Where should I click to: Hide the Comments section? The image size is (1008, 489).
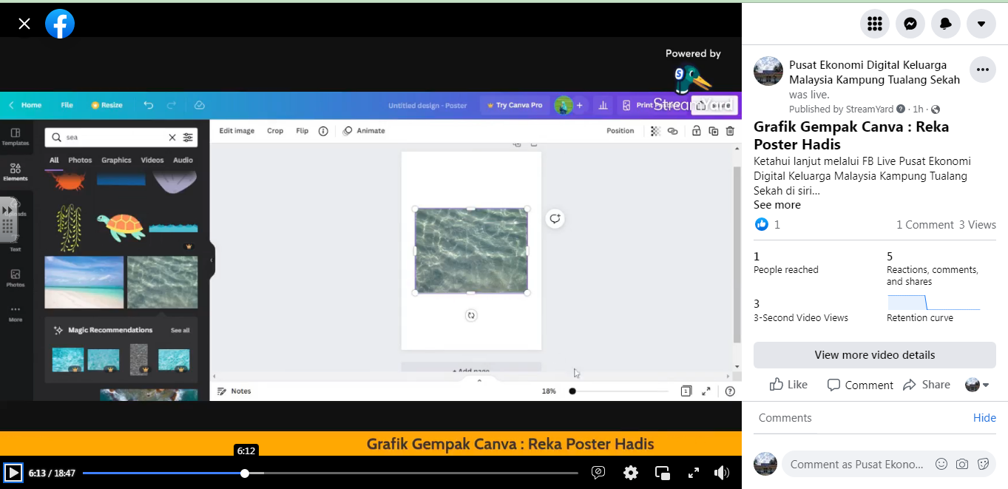tap(984, 418)
